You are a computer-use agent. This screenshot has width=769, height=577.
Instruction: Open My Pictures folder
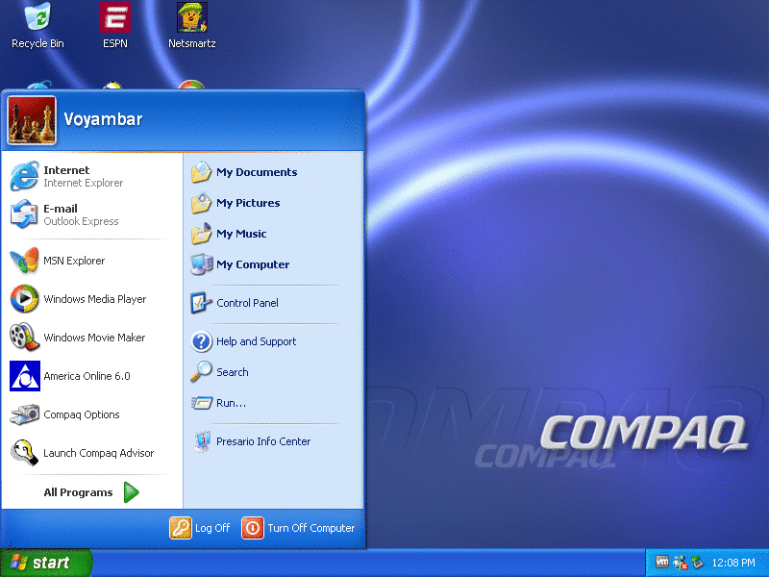coord(274,203)
